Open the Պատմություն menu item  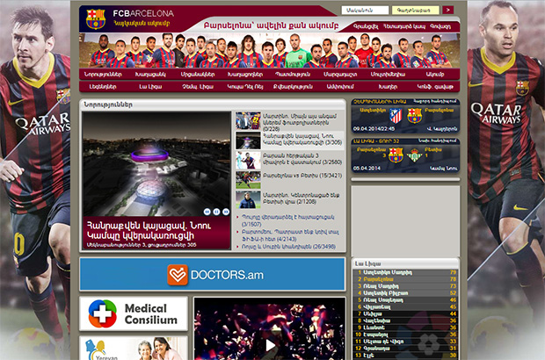click(293, 75)
